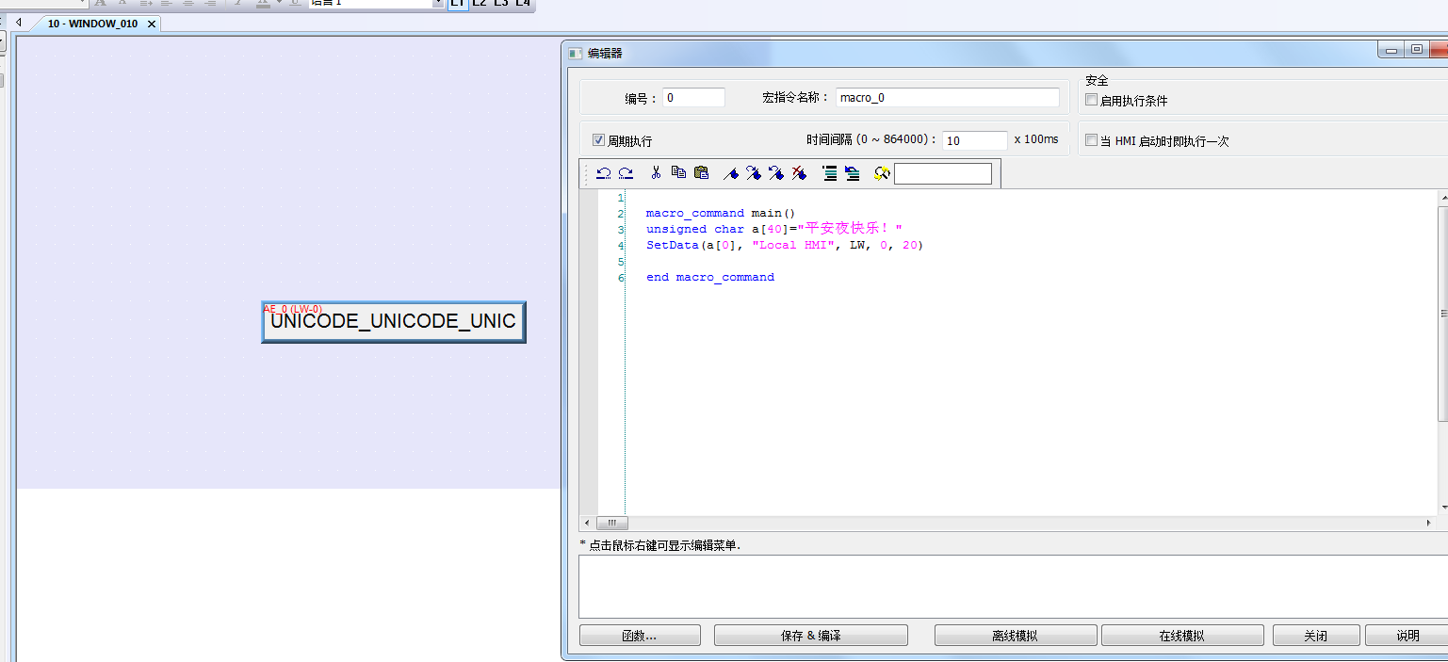
Task: Select the 10 - WINDOW_010 tab
Action: point(92,24)
